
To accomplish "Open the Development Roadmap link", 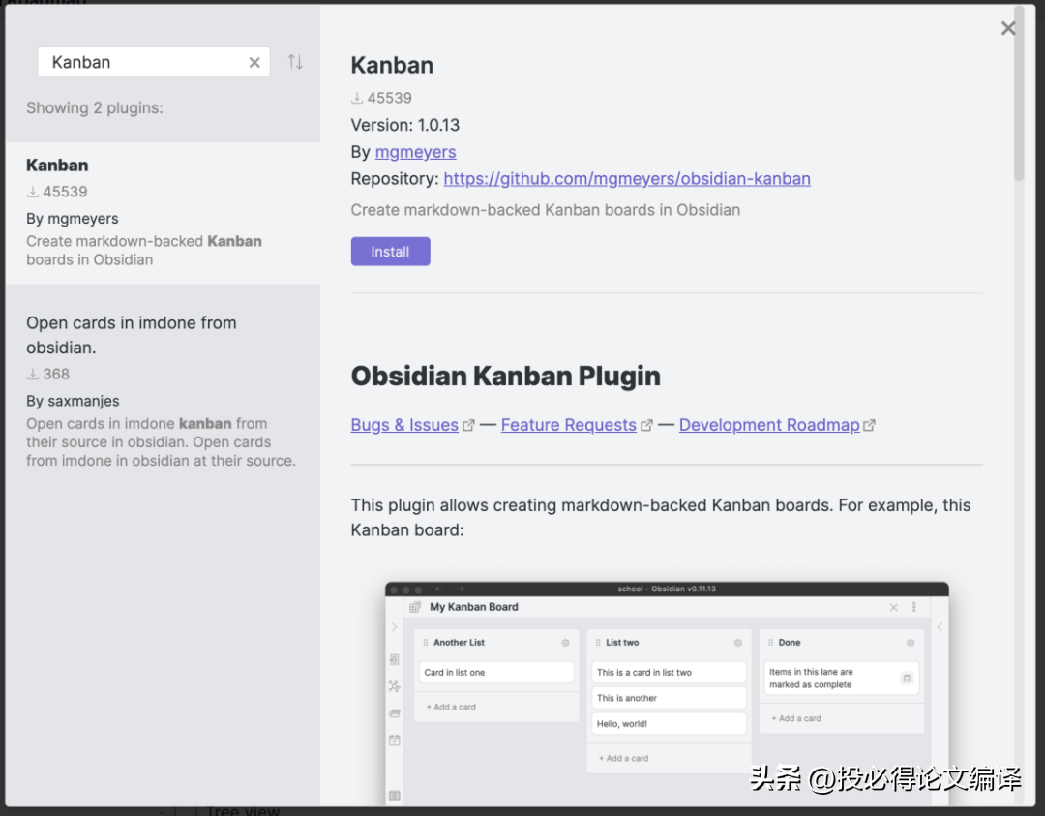I will tap(769, 425).
